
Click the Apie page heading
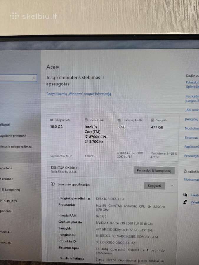(52, 67)
